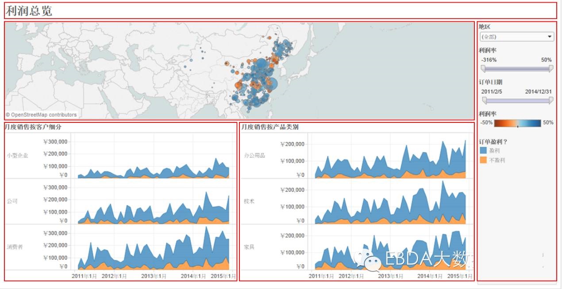Select the 小型企业 row label

click(18, 156)
